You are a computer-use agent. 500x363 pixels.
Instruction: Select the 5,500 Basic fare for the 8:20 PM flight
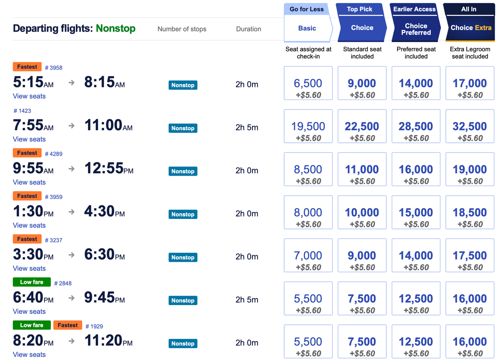[x=308, y=341]
